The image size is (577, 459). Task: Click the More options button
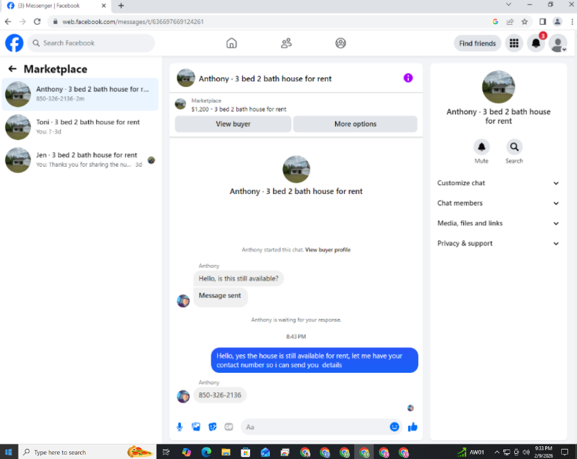(355, 124)
